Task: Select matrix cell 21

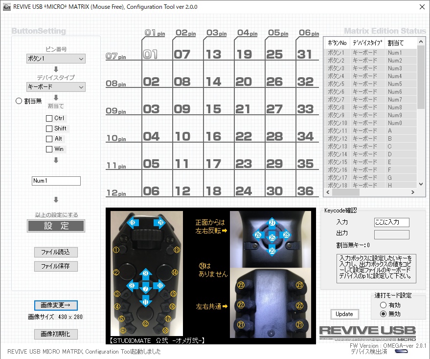Action: click(x=243, y=109)
